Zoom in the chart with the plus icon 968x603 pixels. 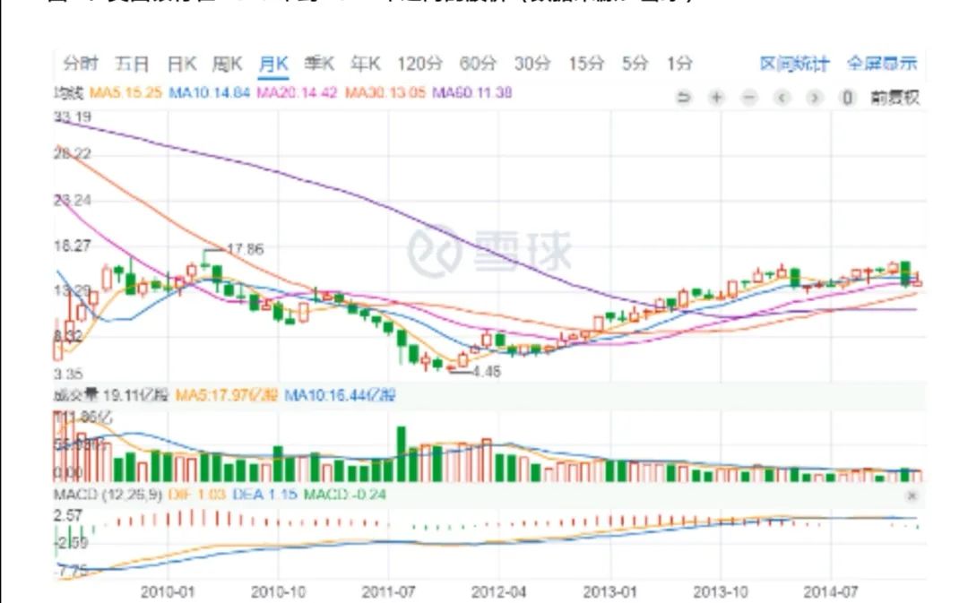pyautogui.click(x=716, y=98)
